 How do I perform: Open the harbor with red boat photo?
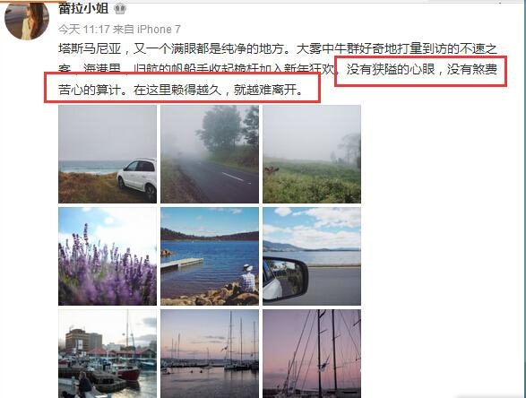pos(108,354)
